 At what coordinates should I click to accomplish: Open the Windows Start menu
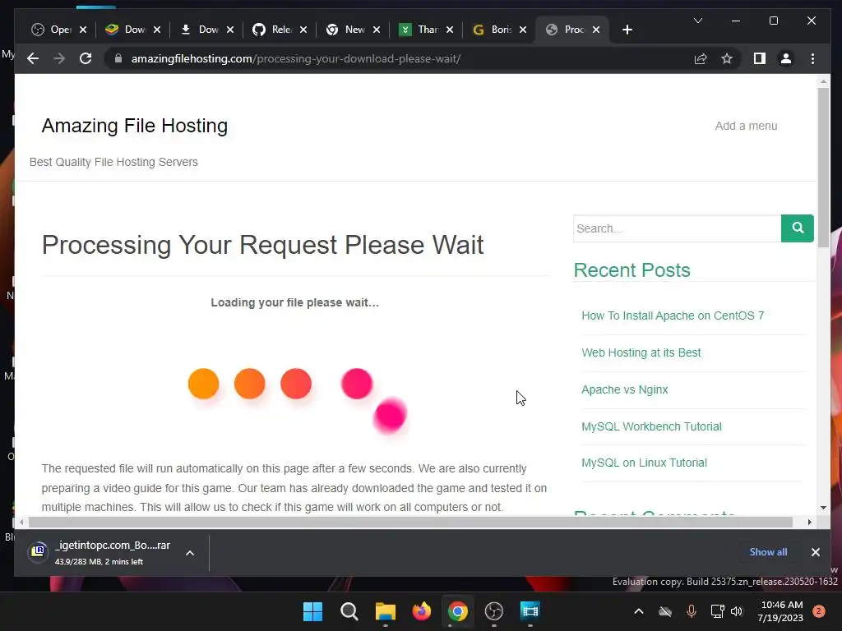(312, 611)
